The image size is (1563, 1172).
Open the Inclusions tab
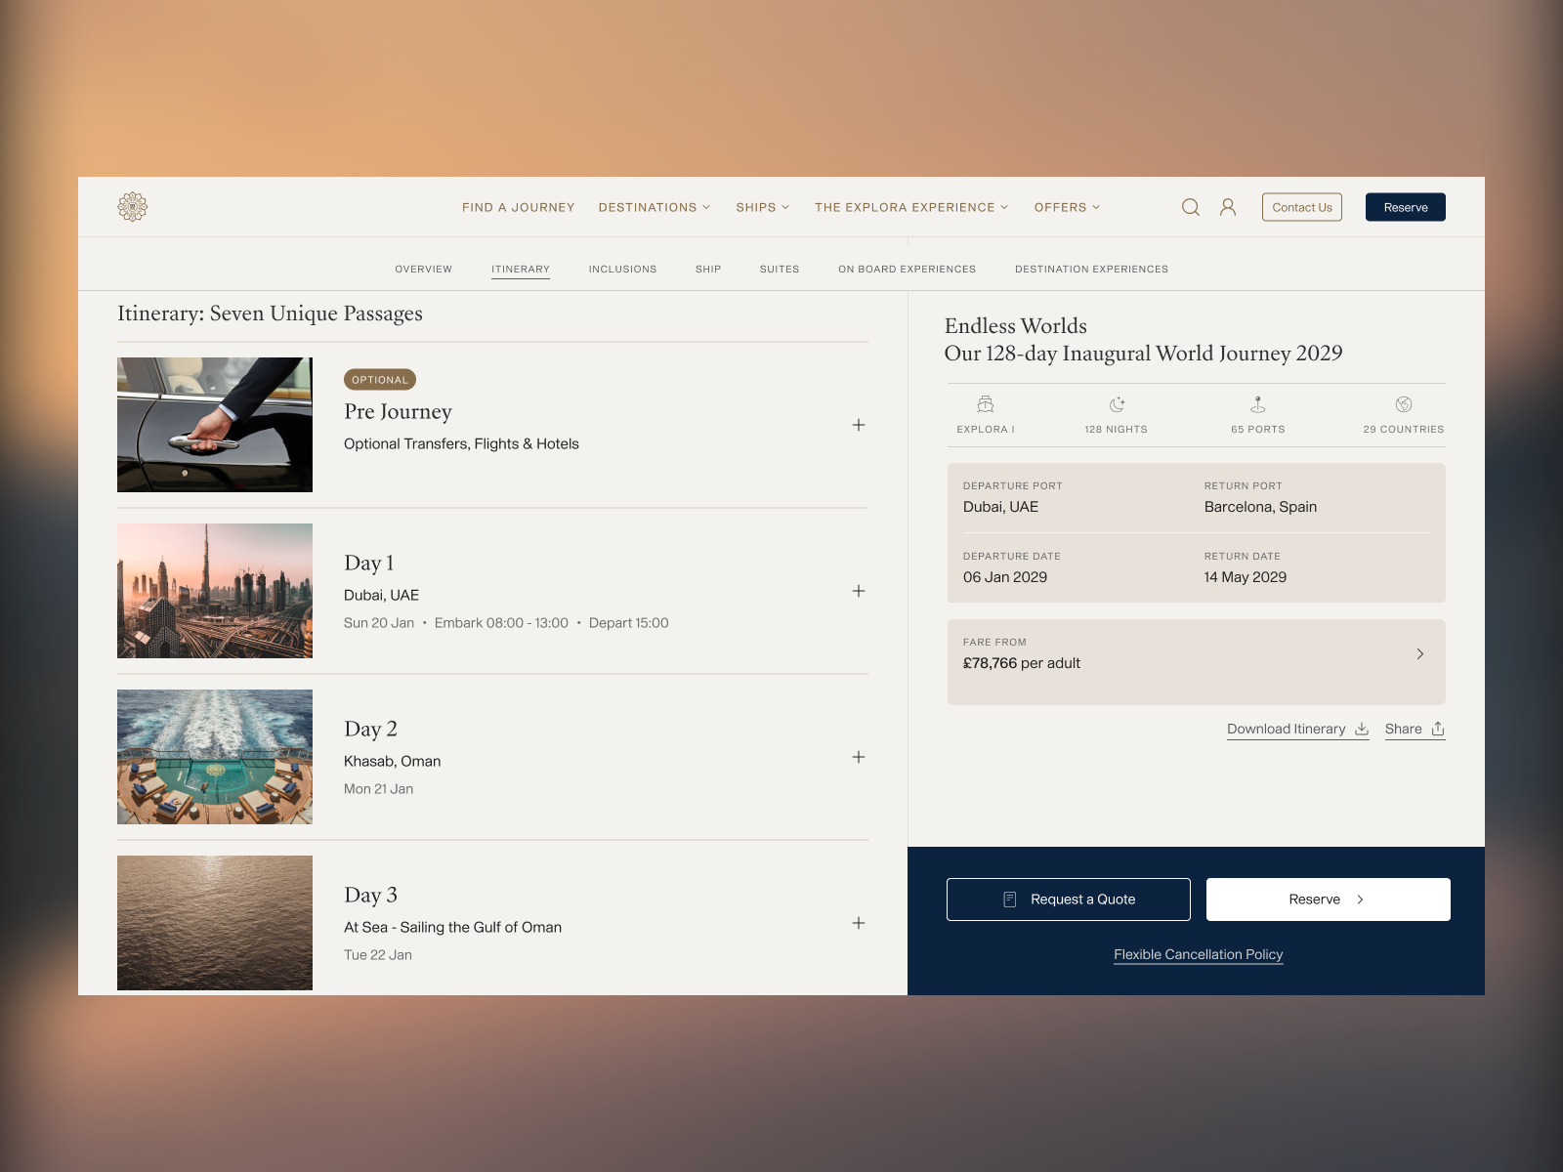click(x=622, y=269)
